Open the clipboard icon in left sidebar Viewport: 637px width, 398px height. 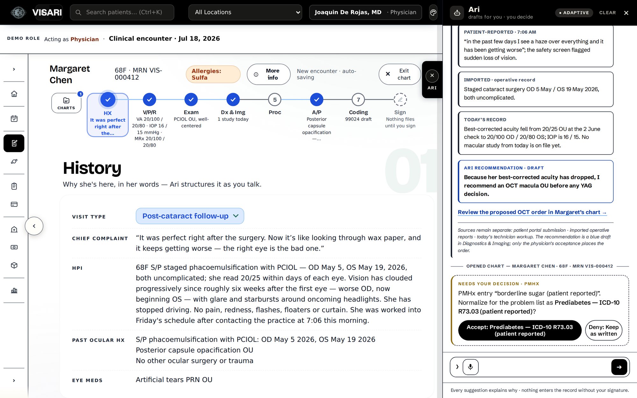14,186
